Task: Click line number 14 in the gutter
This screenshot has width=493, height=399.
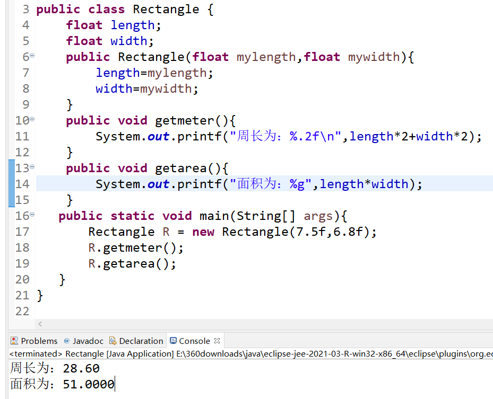Action: coord(22,184)
